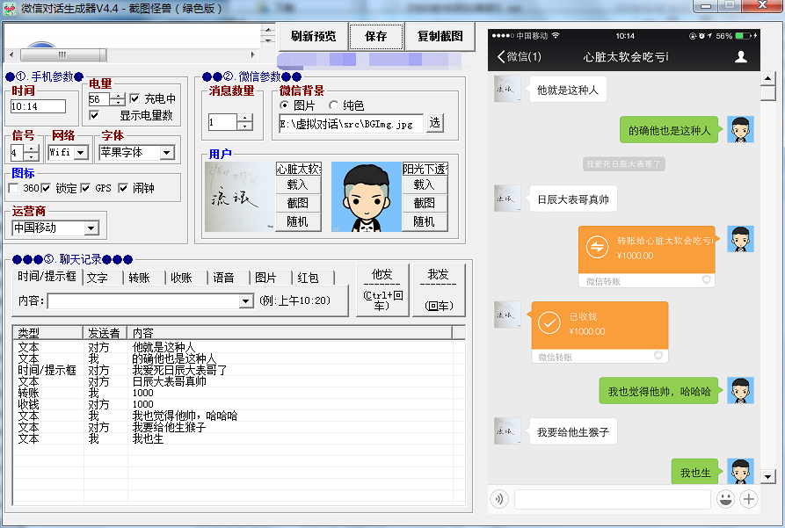Select the 纯色 background radio button
Viewport: 785px width, 528px height.
pyautogui.click(x=333, y=105)
